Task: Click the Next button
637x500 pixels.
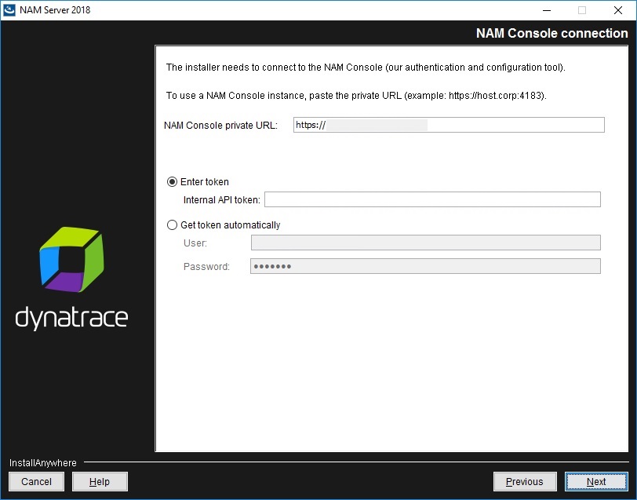Action: pos(596,482)
